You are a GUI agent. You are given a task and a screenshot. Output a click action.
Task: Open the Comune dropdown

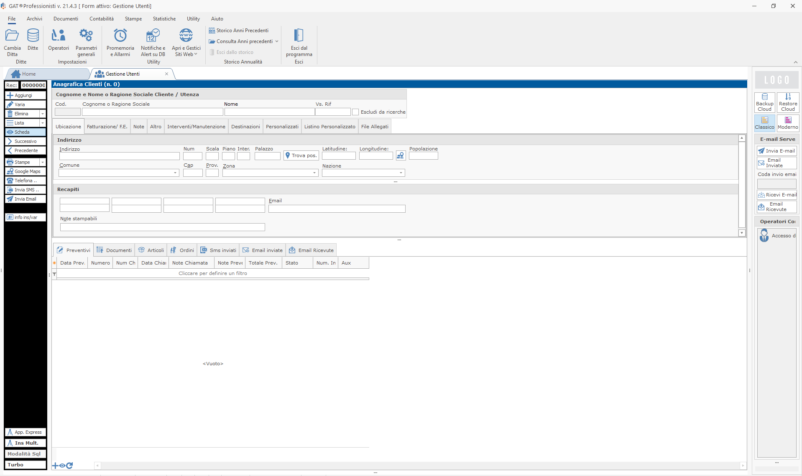(175, 173)
